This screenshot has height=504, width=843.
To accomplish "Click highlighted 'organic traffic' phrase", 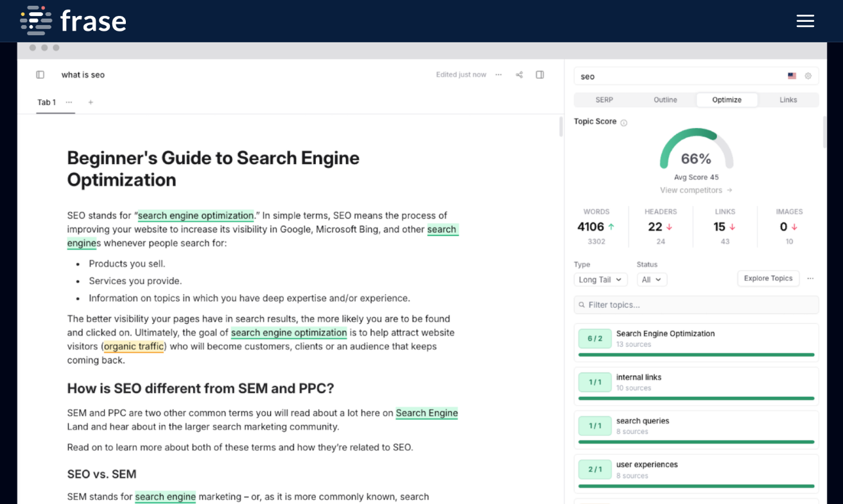I will [134, 346].
